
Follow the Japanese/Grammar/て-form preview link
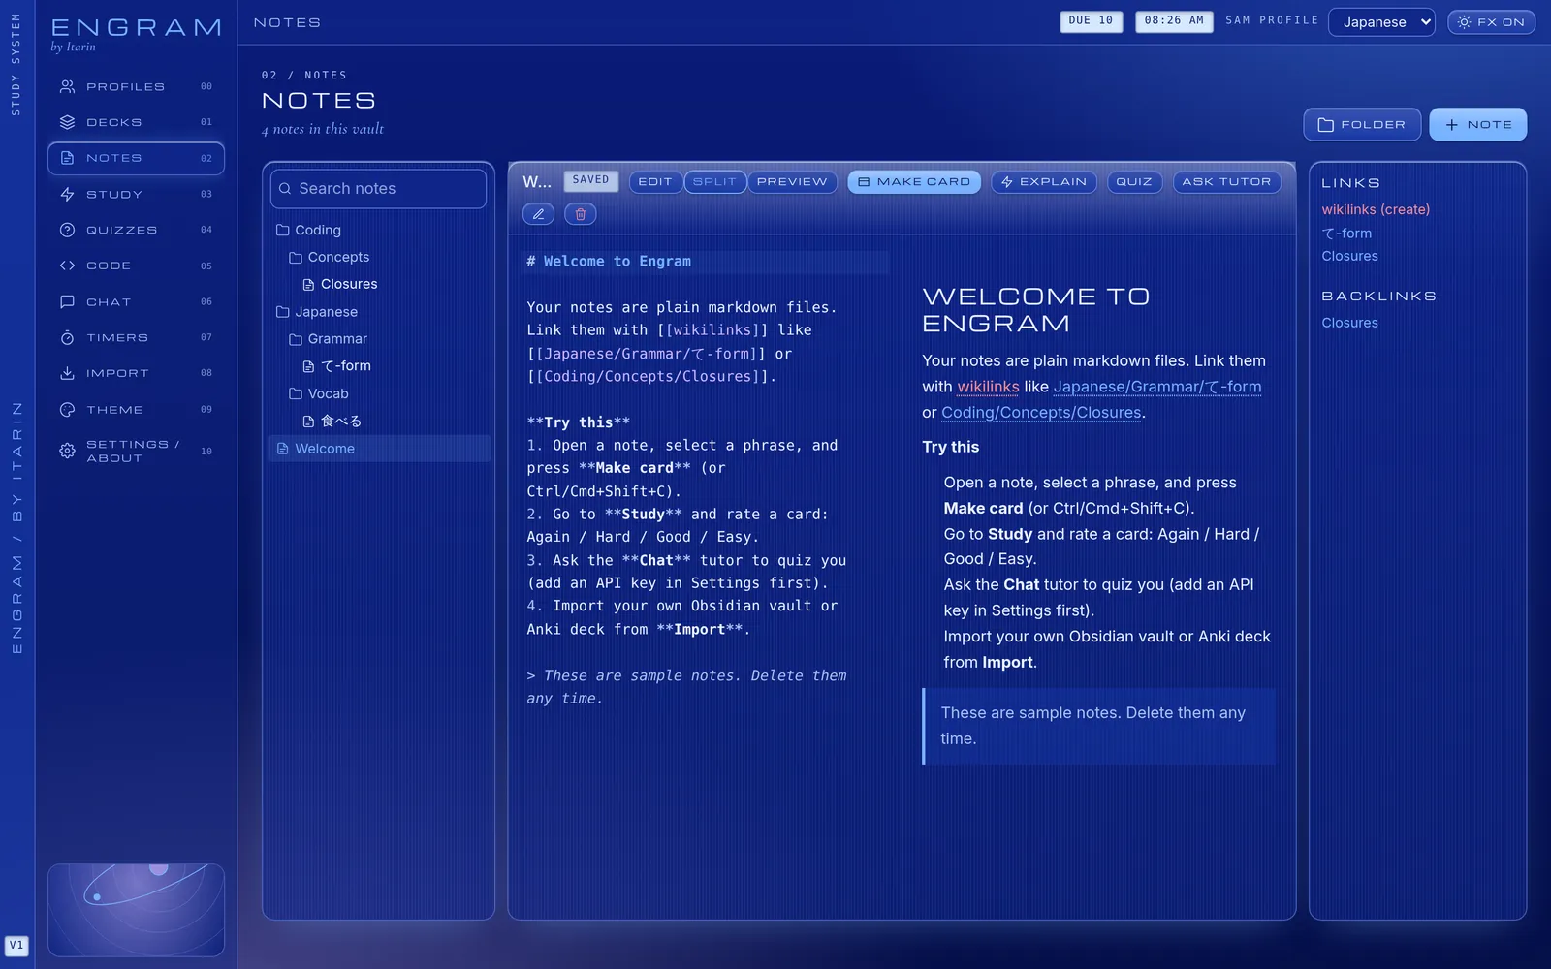pos(1157,387)
